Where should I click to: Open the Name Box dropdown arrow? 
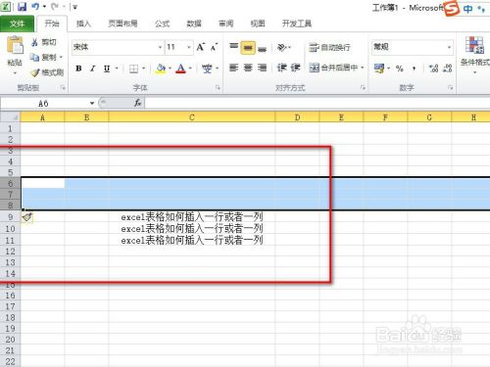[92, 104]
